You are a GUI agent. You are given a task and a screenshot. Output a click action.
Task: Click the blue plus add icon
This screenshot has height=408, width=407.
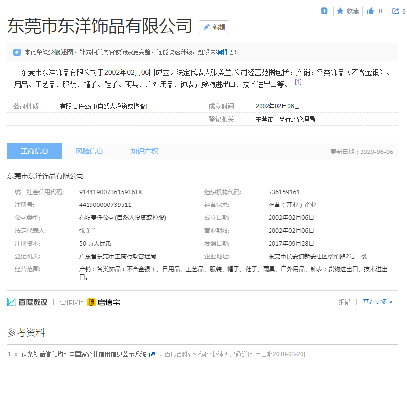[324, 11]
